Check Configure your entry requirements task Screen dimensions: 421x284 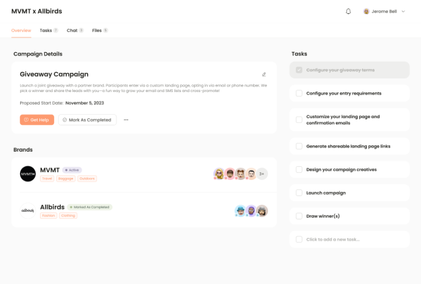click(299, 93)
